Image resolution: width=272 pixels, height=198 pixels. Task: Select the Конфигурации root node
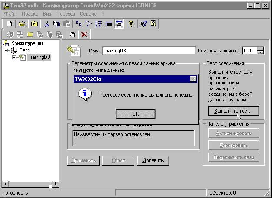27,43
